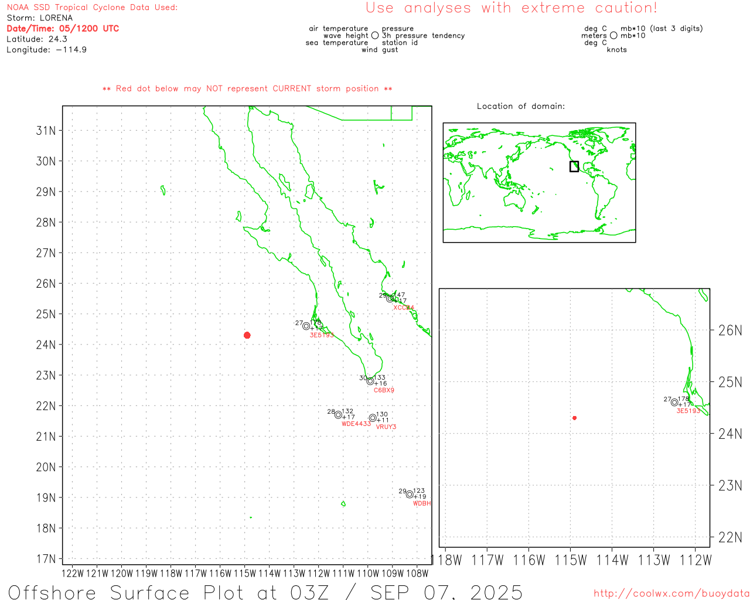Click the 'Date/Time: 05/1200 UTC' text

click(63, 29)
